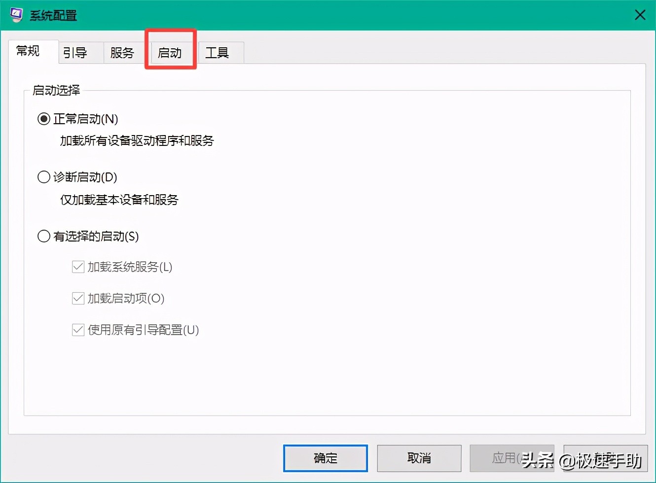656x483 pixels.
Task: Disable 使用原有引导配置
Action: [78, 330]
